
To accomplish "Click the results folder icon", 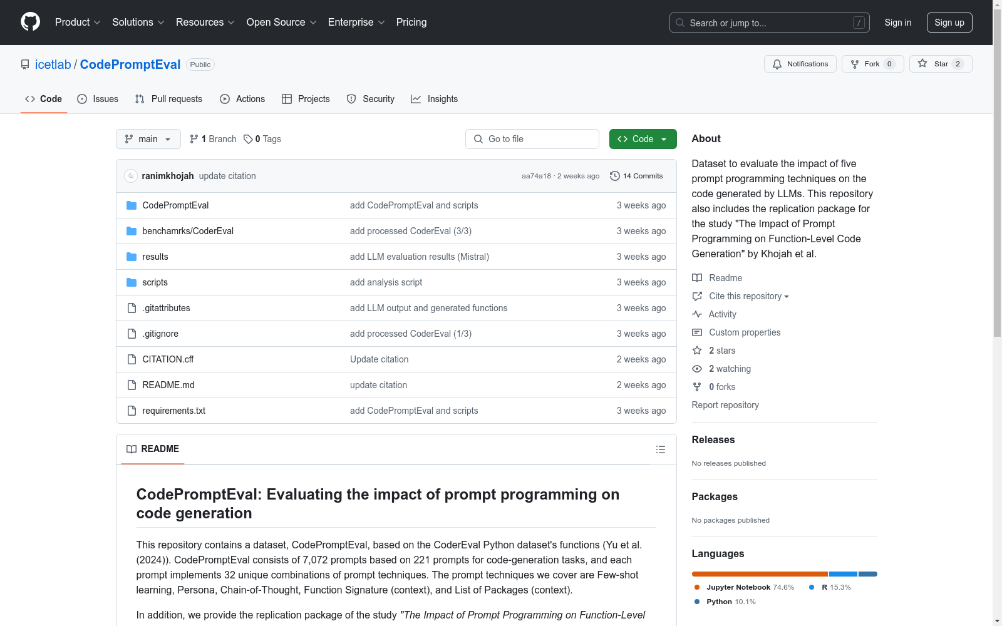I will [x=132, y=257].
